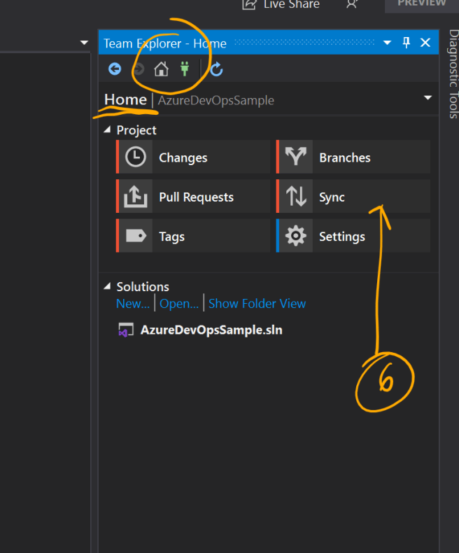Open the Changes tile

pyautogui.click(x=193, y=157)
